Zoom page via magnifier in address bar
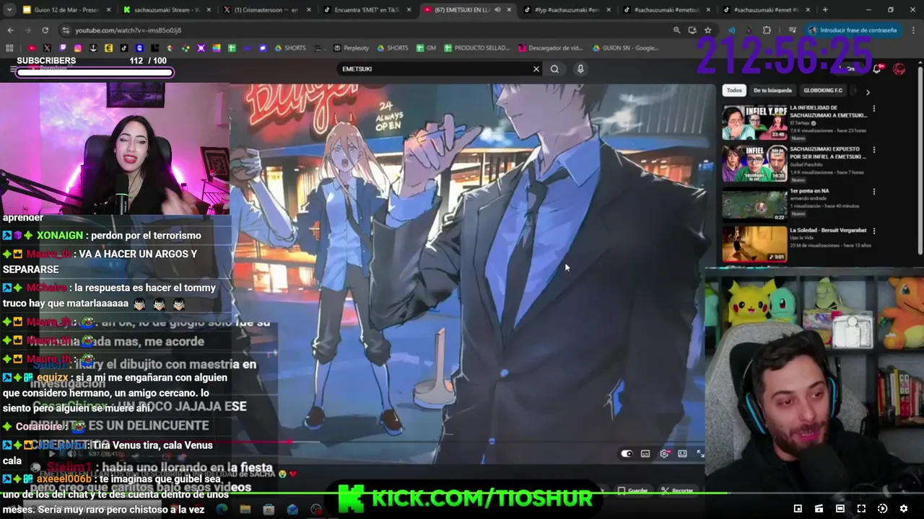Image resolution: width=924 pixels, height=519 pixels. point(676,30)
